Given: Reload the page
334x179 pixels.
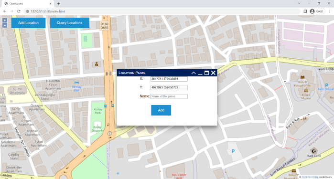Looking at the screenshot, I should 19,11.
